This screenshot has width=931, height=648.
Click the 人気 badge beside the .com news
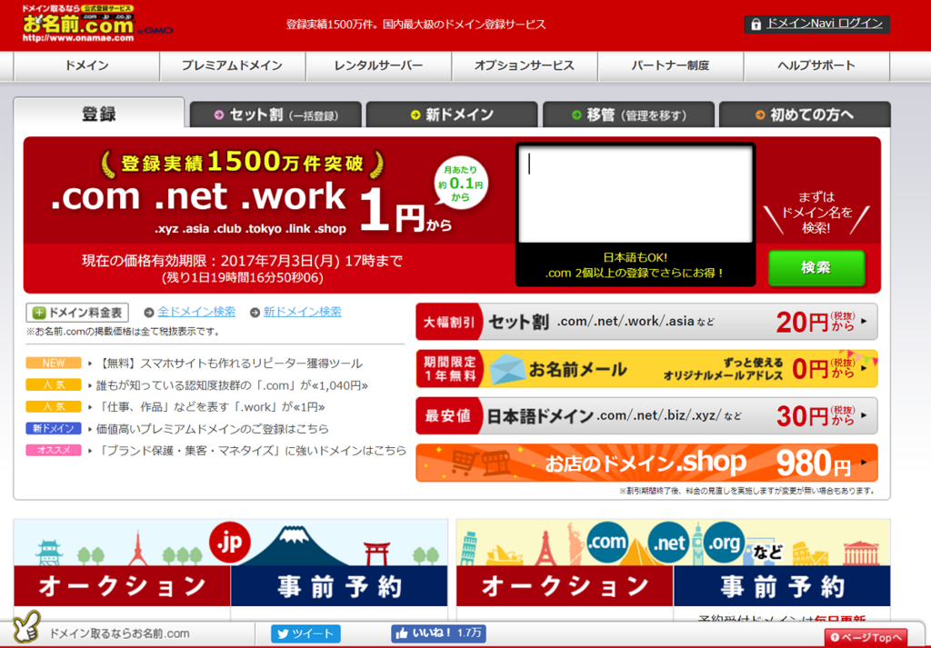point(54,384)
